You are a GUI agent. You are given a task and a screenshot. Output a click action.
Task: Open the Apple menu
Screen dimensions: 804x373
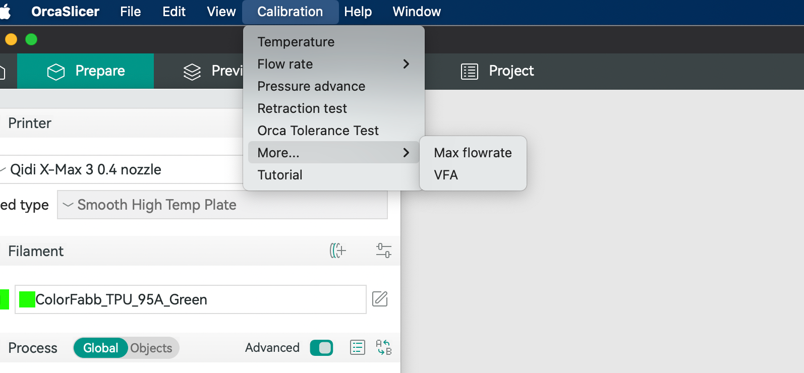5,12
